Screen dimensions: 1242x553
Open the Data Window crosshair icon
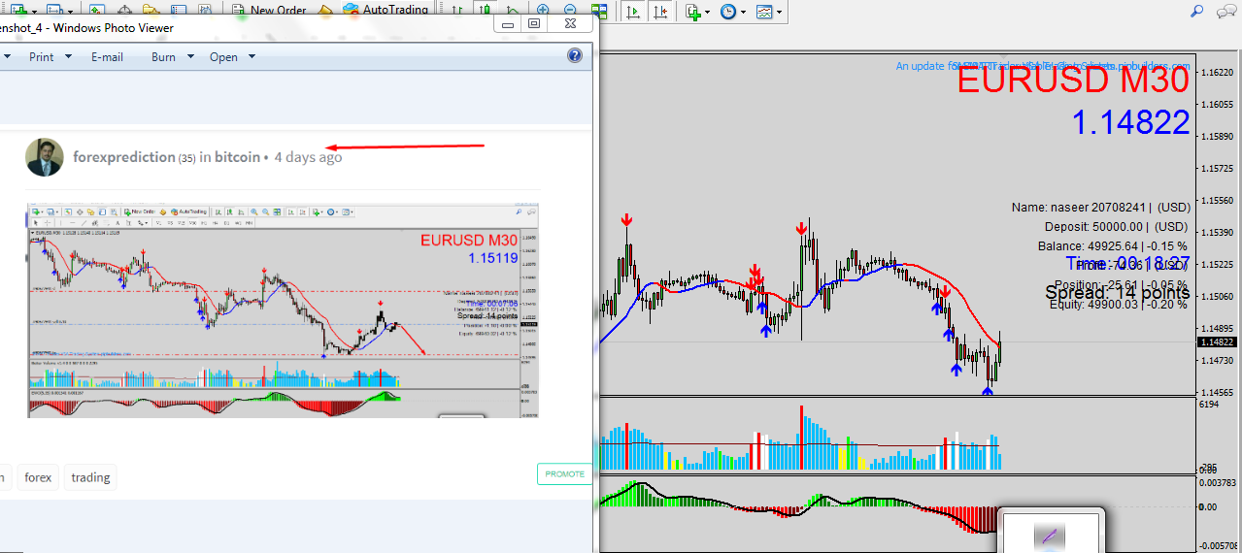coord(124,9)
